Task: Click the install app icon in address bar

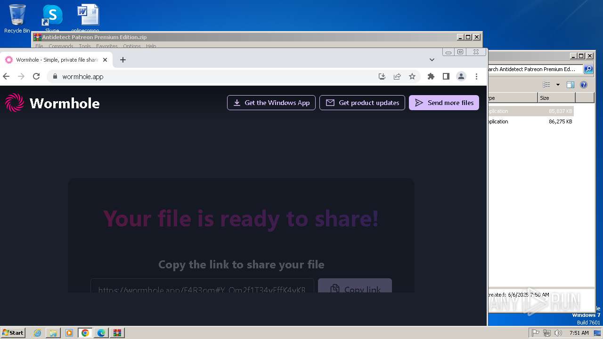Action: click(382, 76)
